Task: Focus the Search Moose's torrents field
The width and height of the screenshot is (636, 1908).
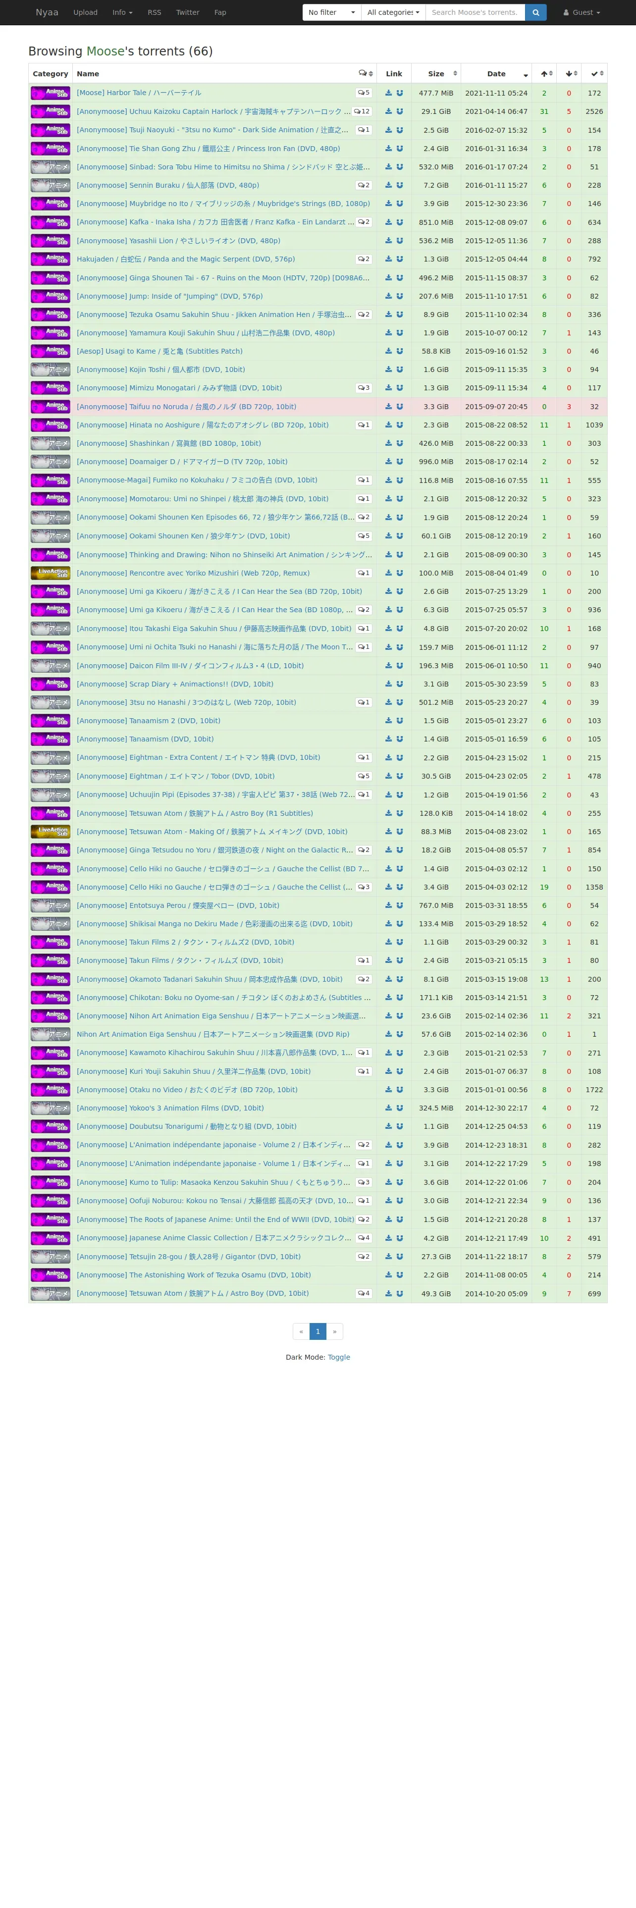Action: pos(476,12)
